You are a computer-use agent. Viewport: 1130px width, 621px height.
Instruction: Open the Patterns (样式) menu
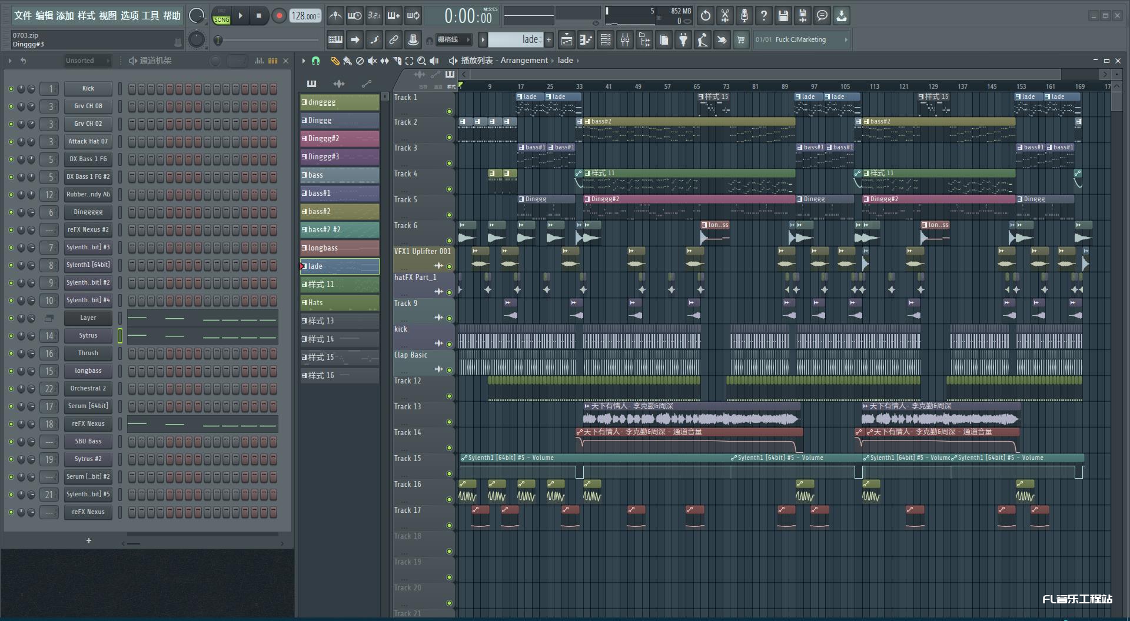(87, 16)
